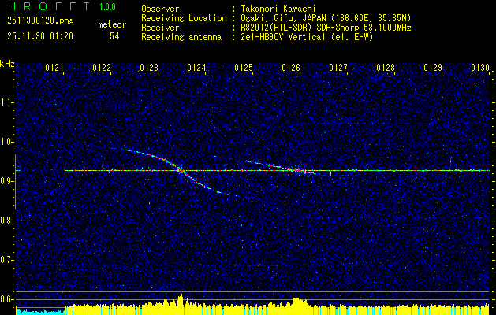
Task: Click time marker 0127
Action: coord(338,67)
